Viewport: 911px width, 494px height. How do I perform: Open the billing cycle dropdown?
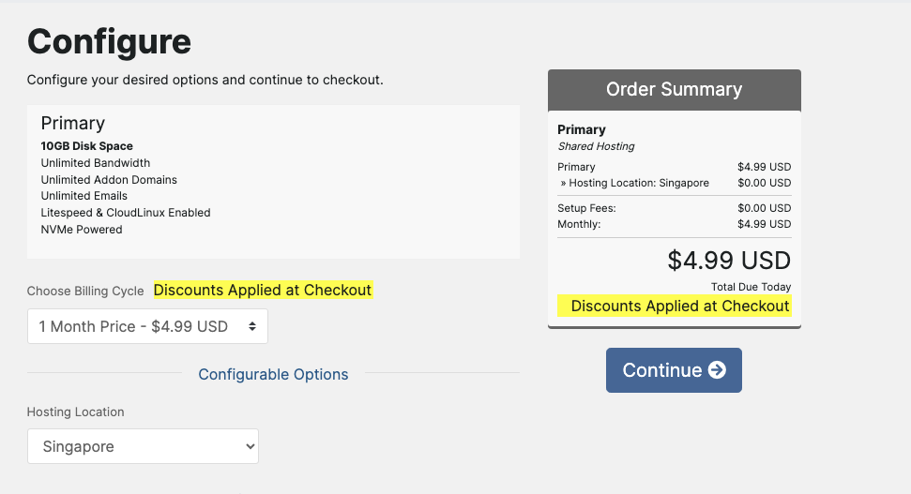(x=147, y=326)
